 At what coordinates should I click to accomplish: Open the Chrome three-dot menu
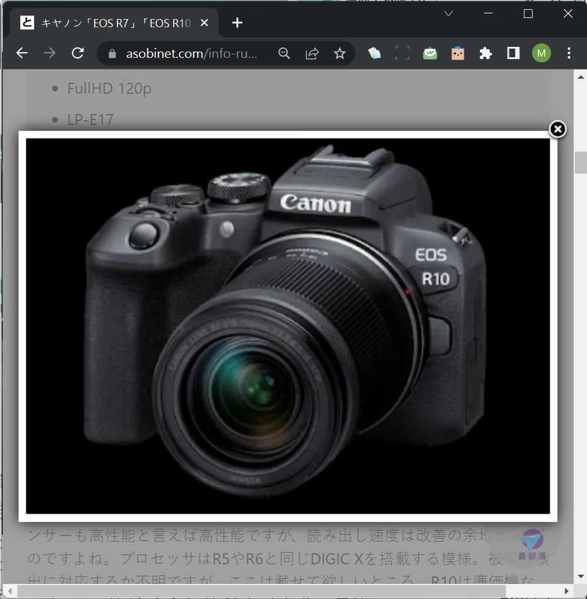click(569, 53)
